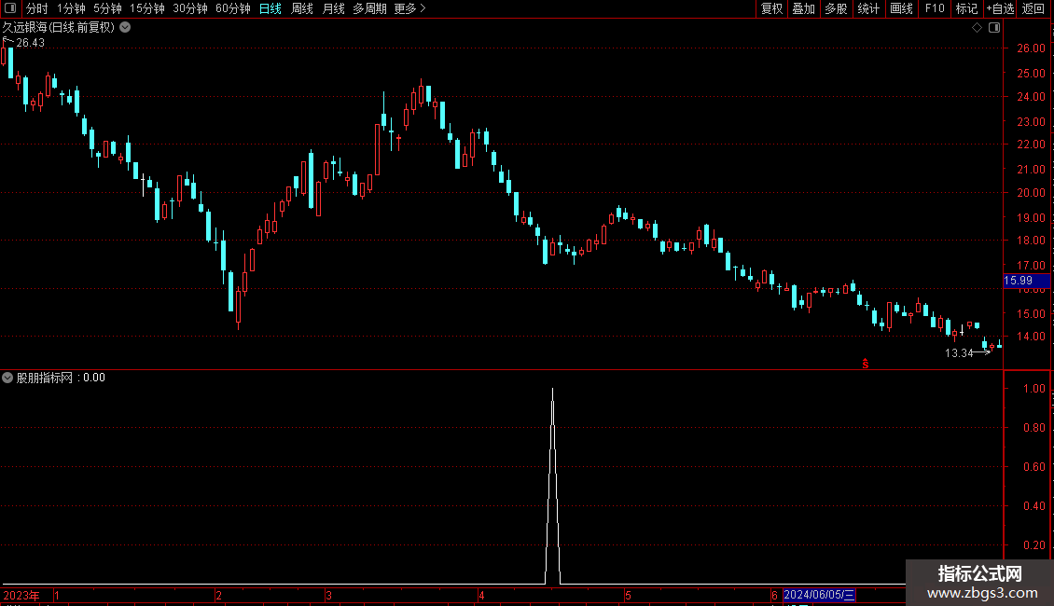The height and width of the screenshot is (606, 1054).
Task: Select the 30分钟 period tab
Action: coord(190,8)
